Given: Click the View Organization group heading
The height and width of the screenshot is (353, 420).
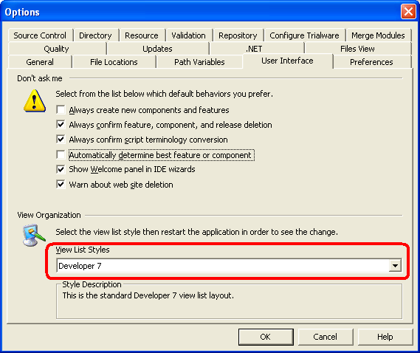Looking at the screenshot, I should pos(49,215).
